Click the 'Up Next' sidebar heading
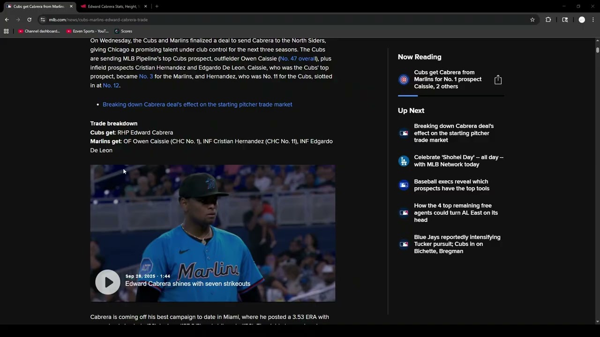The height and width of the screenshot is (337, 600). click(x=411, y=110)
